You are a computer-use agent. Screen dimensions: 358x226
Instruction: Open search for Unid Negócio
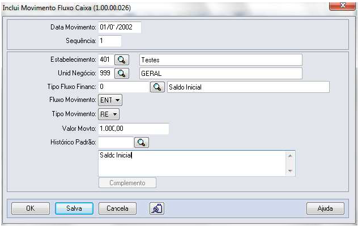coord(121,74)
